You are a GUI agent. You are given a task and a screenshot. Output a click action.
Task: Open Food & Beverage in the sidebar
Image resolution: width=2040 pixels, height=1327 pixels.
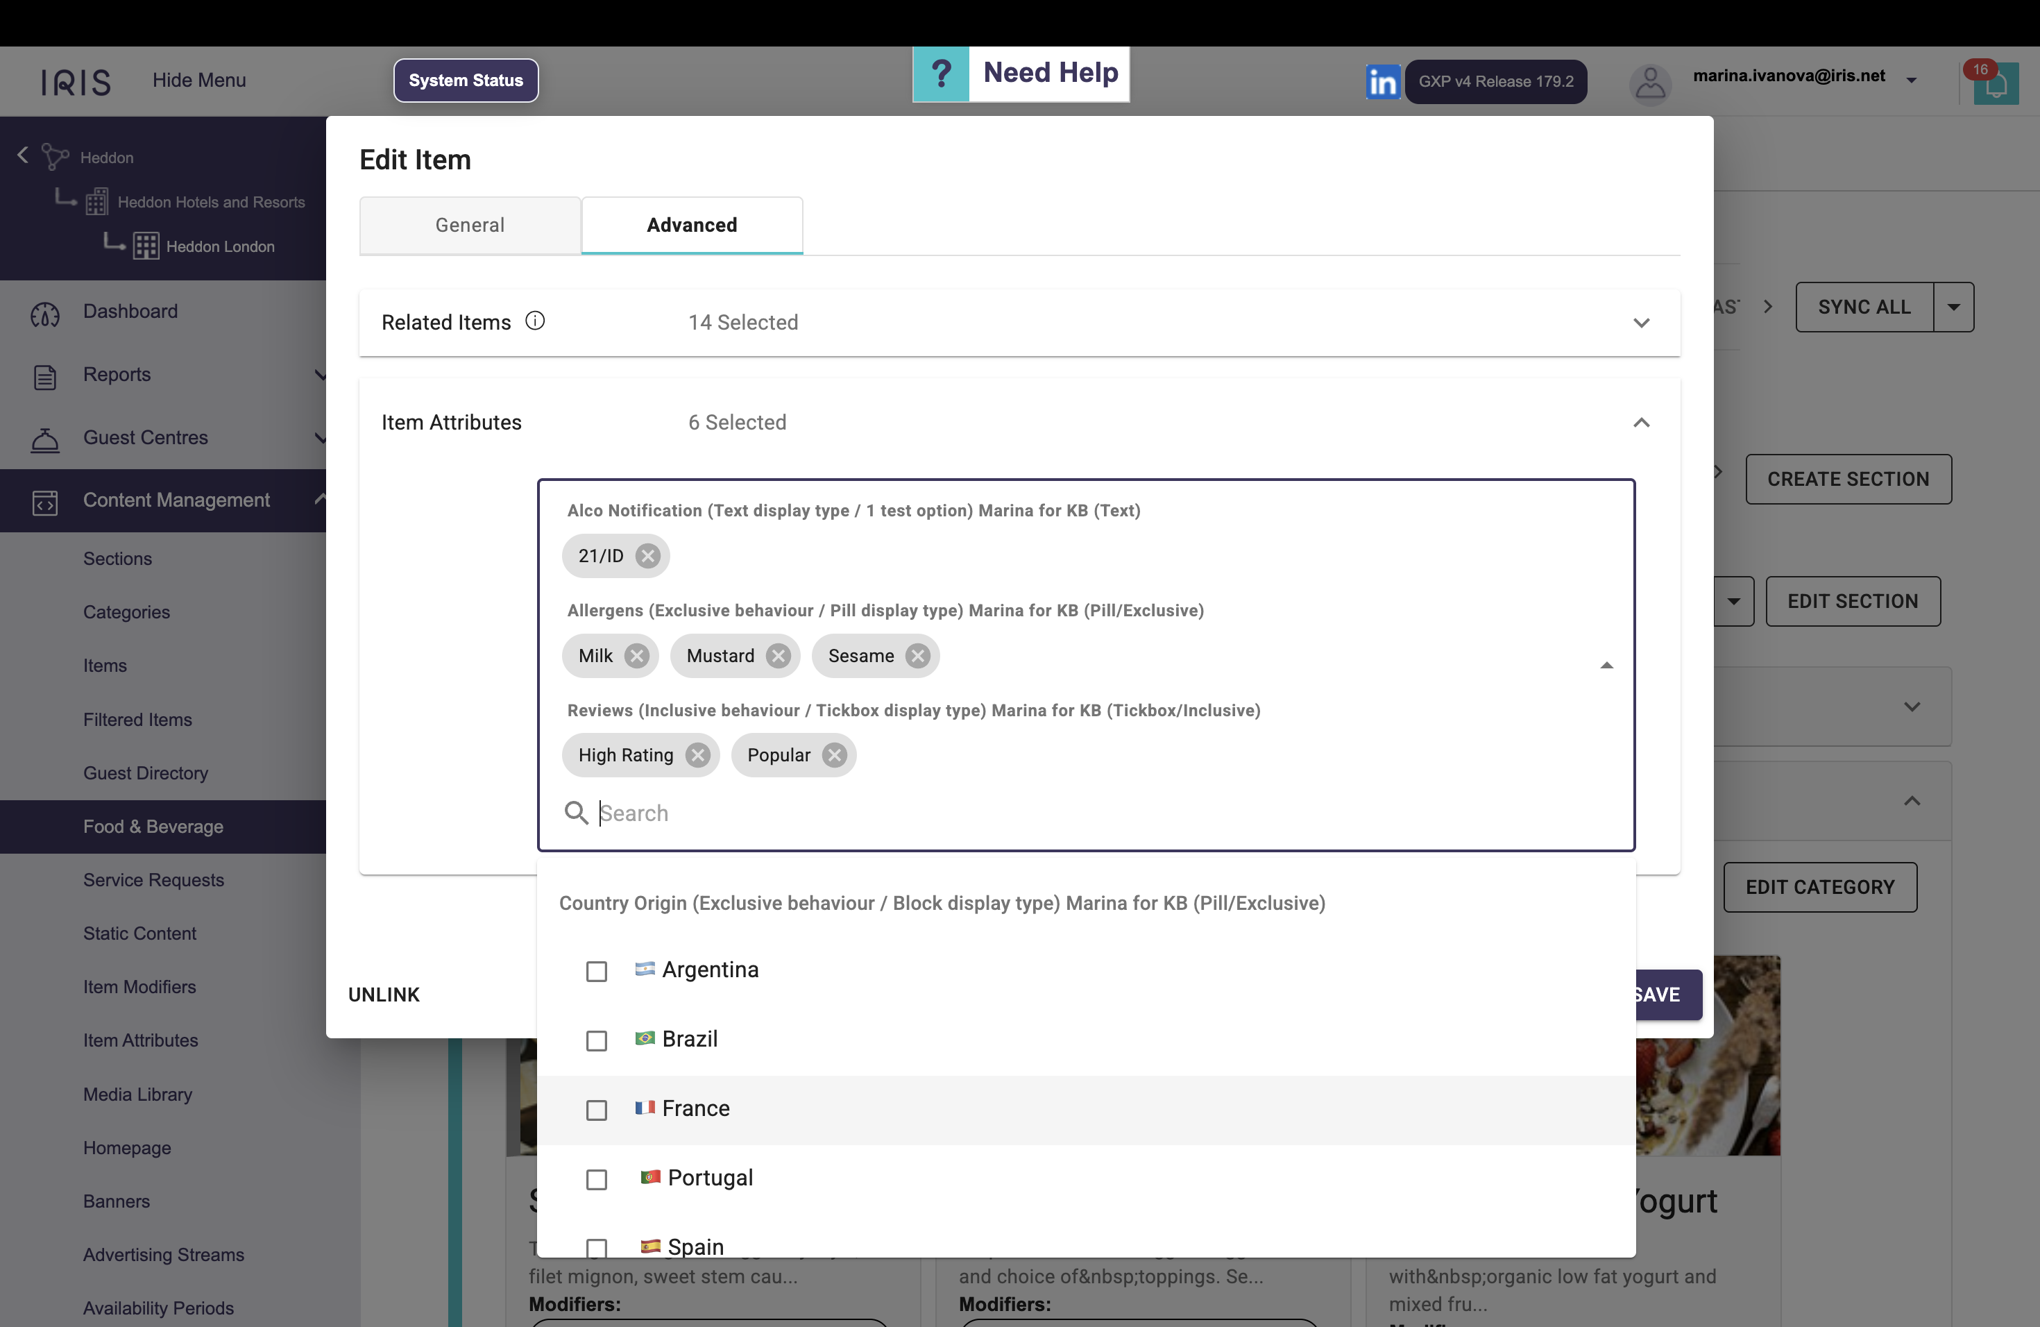point(153,827)
